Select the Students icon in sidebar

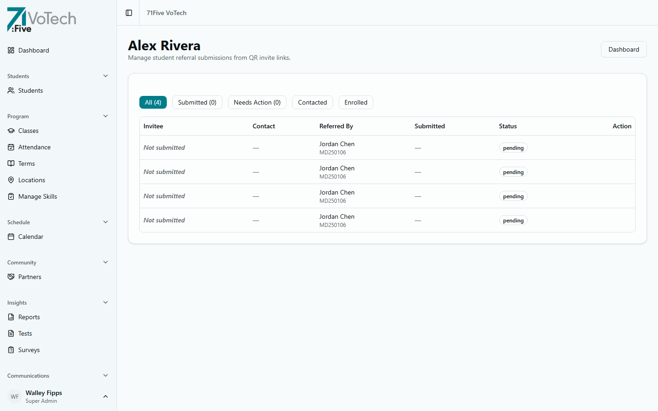point(11,90)
